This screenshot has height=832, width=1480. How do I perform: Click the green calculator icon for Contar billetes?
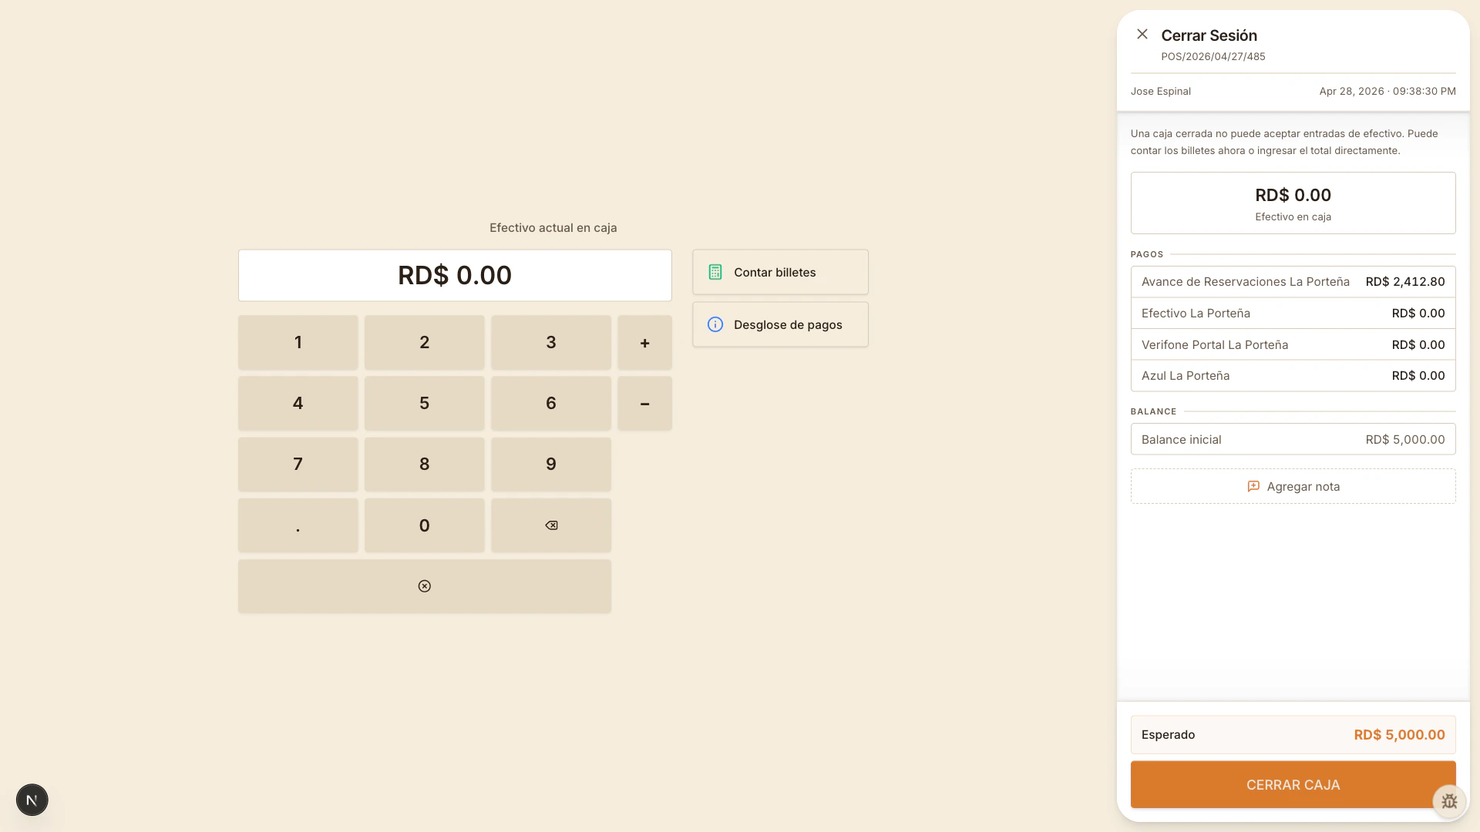715,272
